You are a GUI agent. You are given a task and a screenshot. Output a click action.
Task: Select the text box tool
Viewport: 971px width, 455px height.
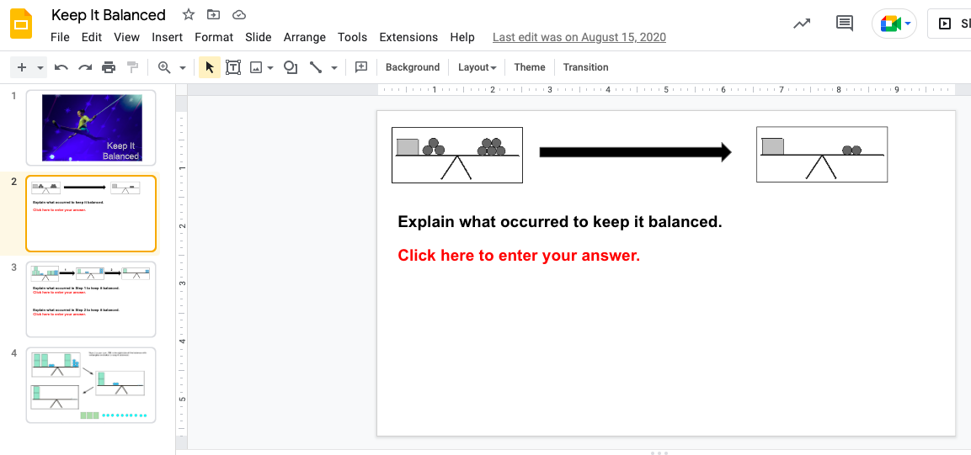point(233,67)
